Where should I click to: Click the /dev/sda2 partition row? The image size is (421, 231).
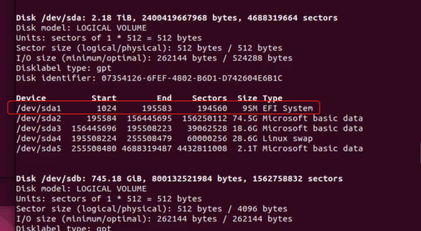point(189,118)
